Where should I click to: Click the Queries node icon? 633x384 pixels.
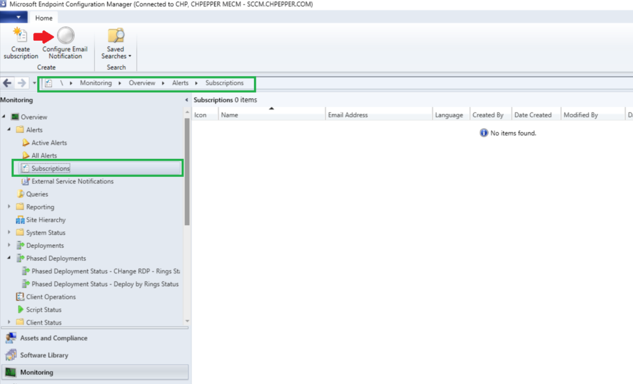point(20,194)
